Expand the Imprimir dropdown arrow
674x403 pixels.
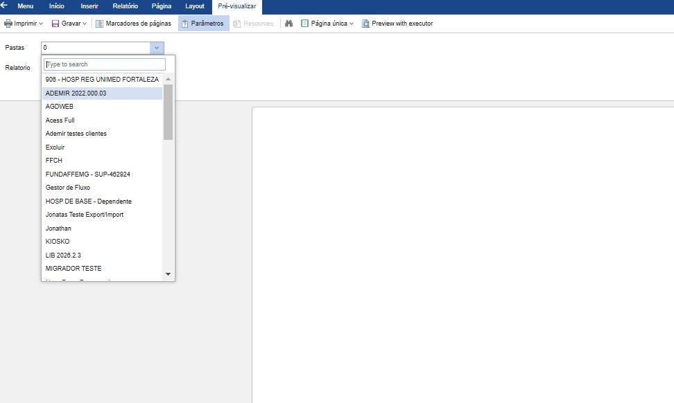point(42,24)
